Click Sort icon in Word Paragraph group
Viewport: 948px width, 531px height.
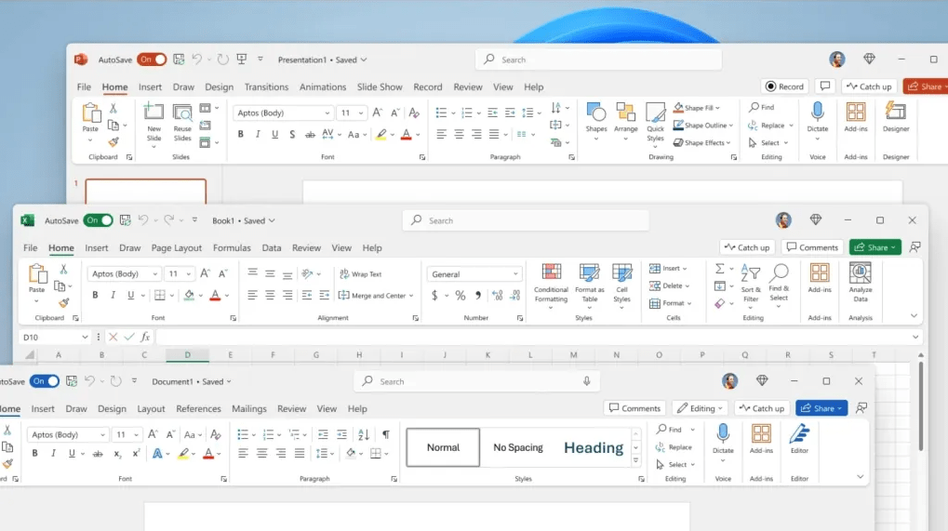(x=364, y=434)
